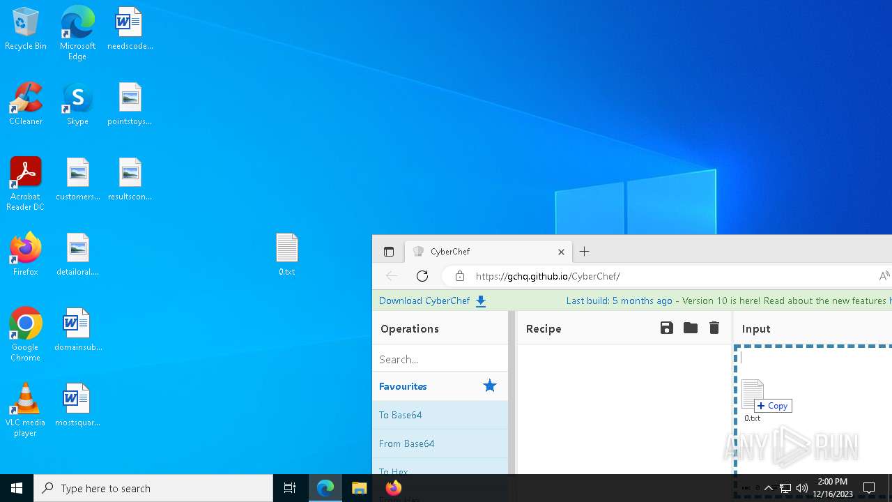
Task: Click the browser Refresh button
Action: (422, 276)
